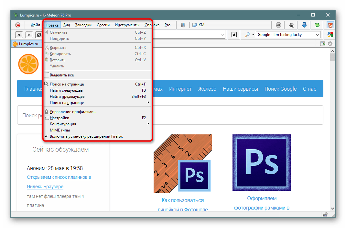Click the bird icon in the toolbar
This screenshot has width=346, height=228.
(x=291, y=25)
